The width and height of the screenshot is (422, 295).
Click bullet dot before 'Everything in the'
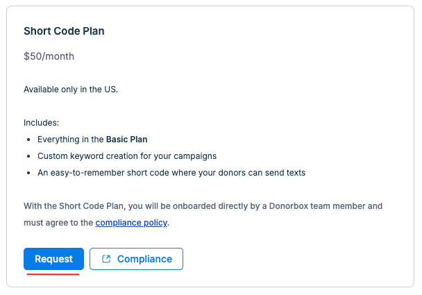click(x=28, y=140)
